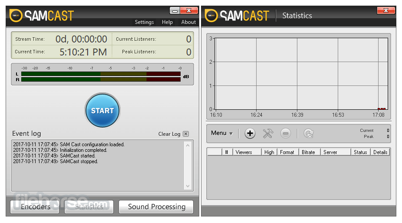Remove relay with minus icon
The image size is (402, 223).
click(285, 134)
